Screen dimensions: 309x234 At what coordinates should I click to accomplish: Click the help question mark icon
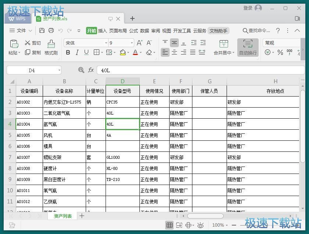278,31
